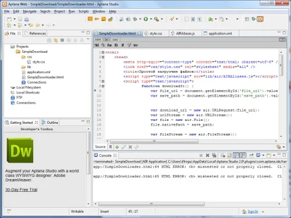Collapse the function fold marker on line 8
Viewport: 291px width, 218px height.
[x=103, y=86]
